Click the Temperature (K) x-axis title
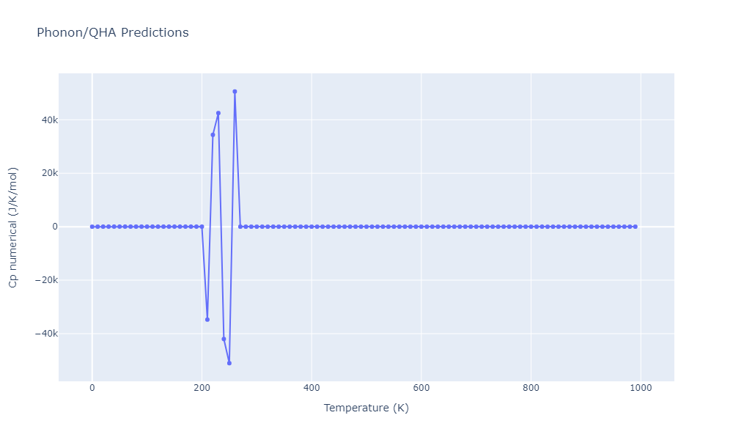 coord(366,408)
